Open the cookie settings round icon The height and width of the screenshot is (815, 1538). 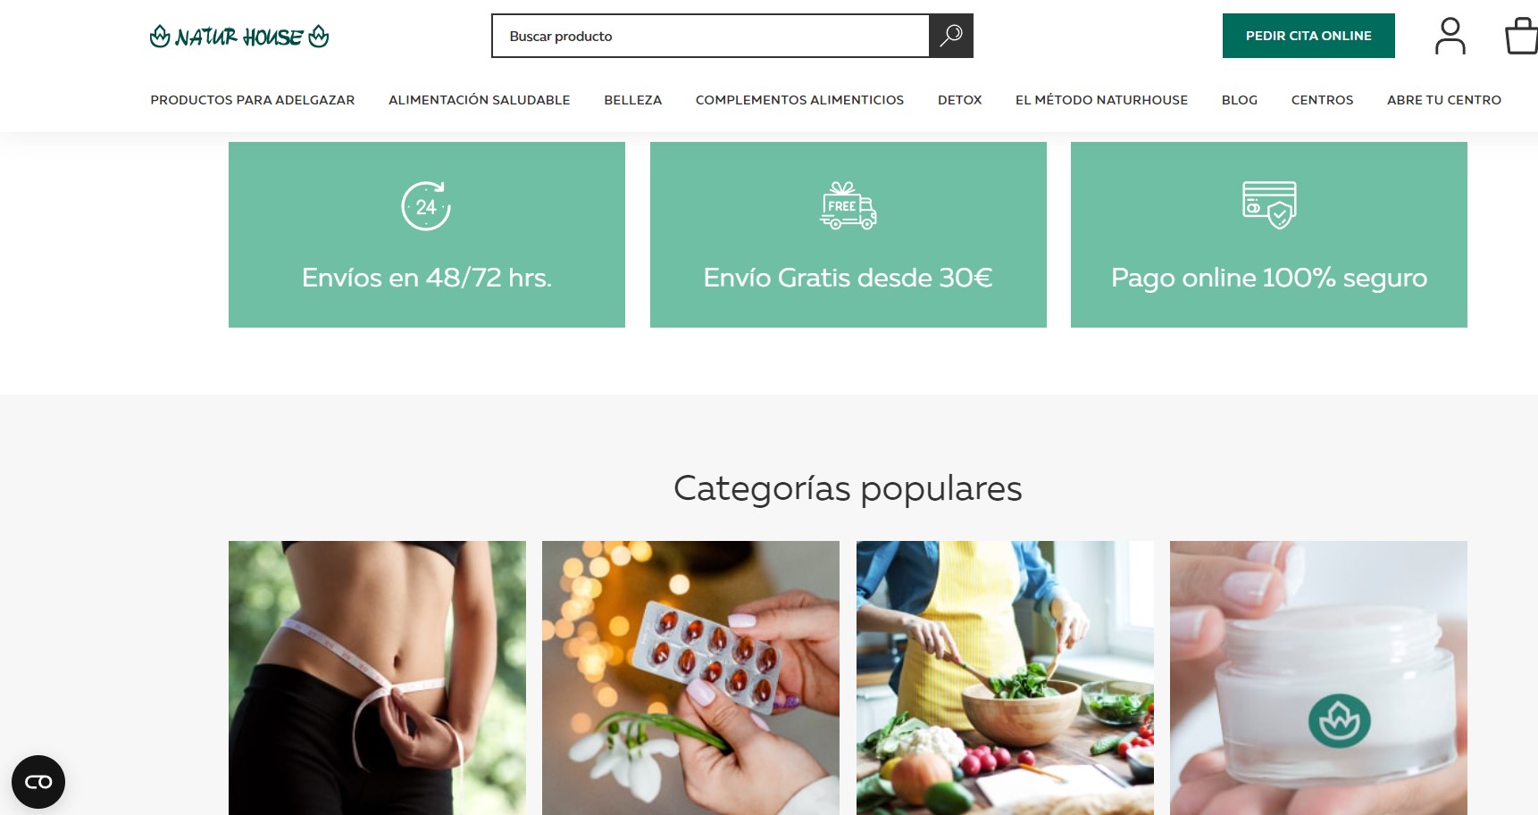(x=38, y=782)
